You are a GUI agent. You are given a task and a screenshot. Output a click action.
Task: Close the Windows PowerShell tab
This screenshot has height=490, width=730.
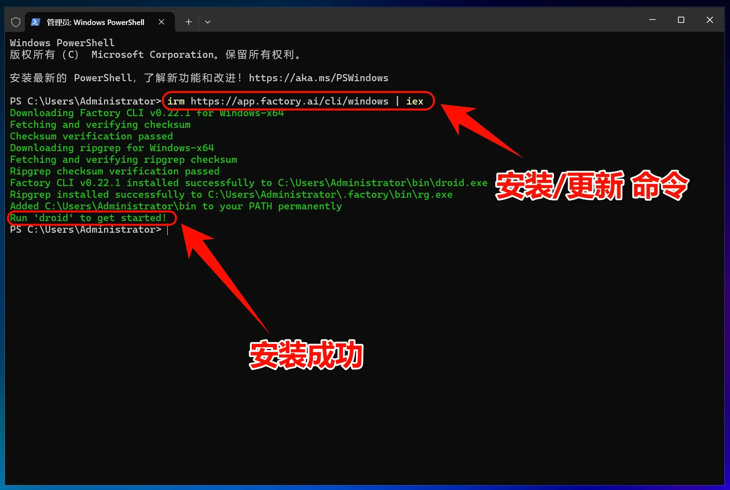click(161, 22)
